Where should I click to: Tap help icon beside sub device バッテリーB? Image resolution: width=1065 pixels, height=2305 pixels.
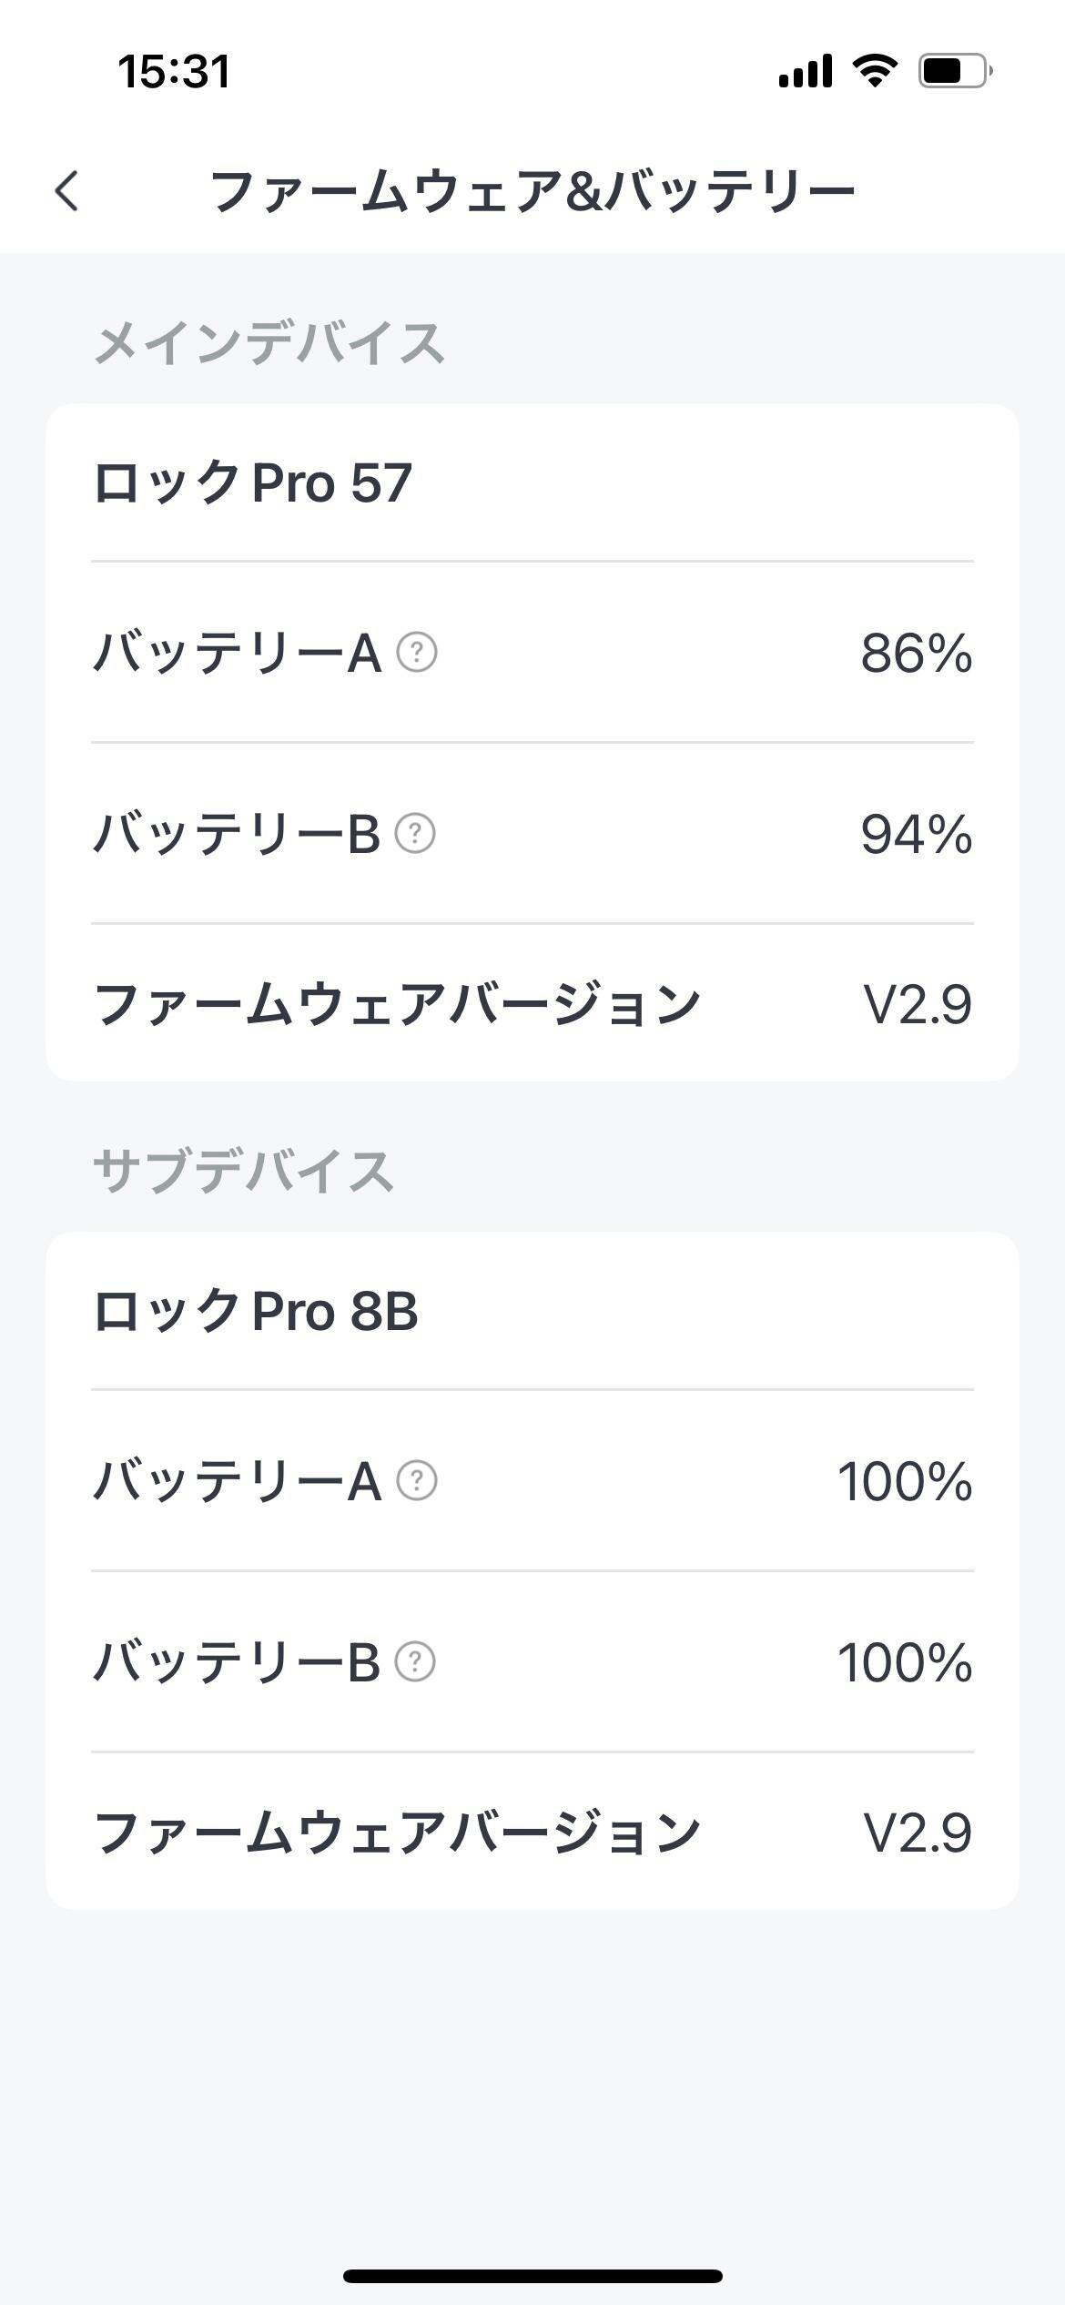coord(415,1661)
